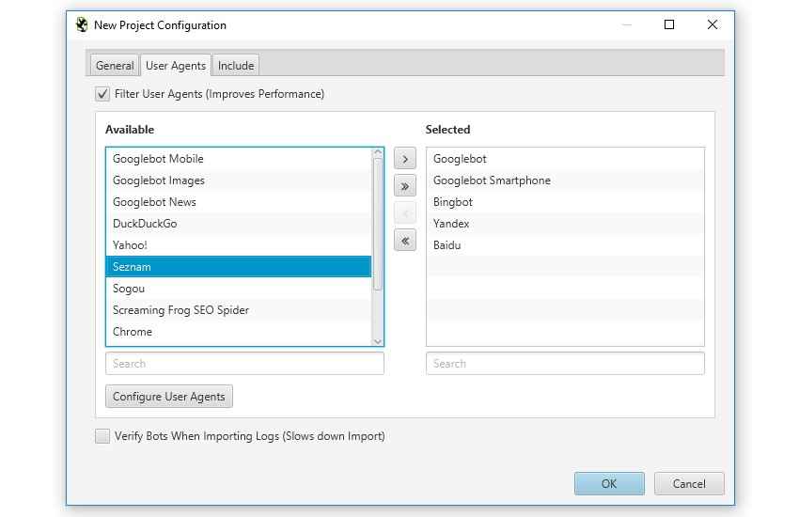This screenshot has height=517, width=799.
Task: Select Googlebot Smartphone in the Selected list
Action: click(492, 180)
